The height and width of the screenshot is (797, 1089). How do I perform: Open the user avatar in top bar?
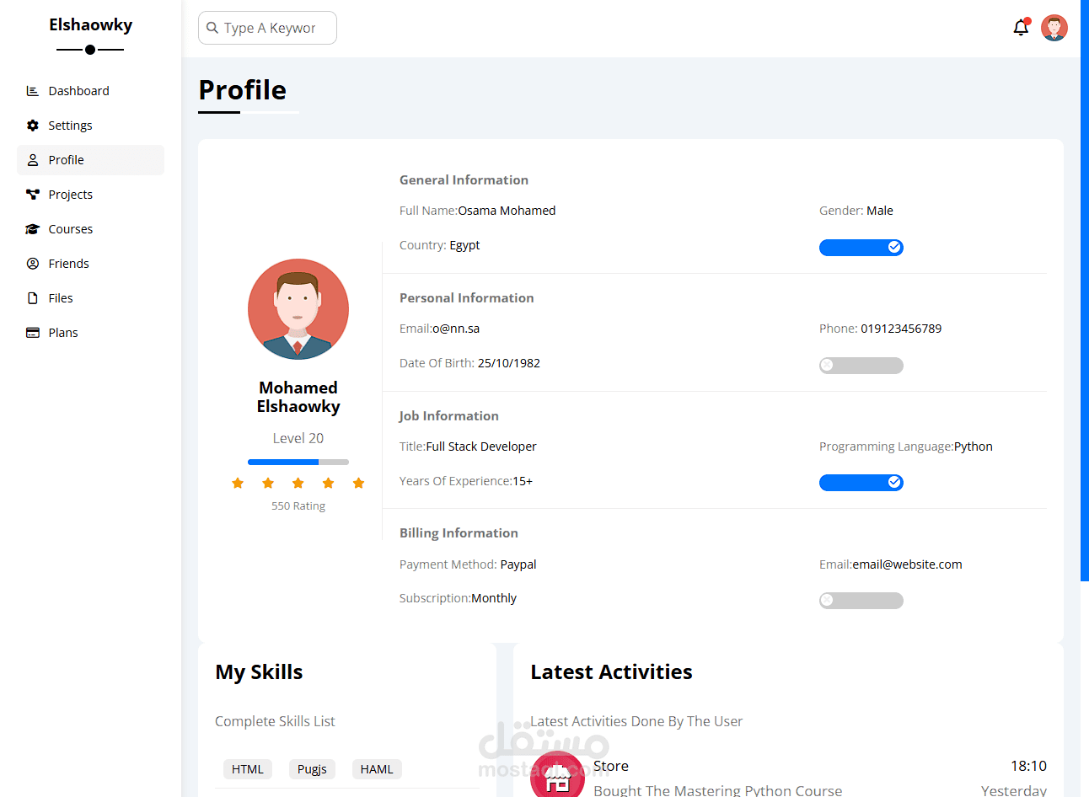coord(1054,28)
